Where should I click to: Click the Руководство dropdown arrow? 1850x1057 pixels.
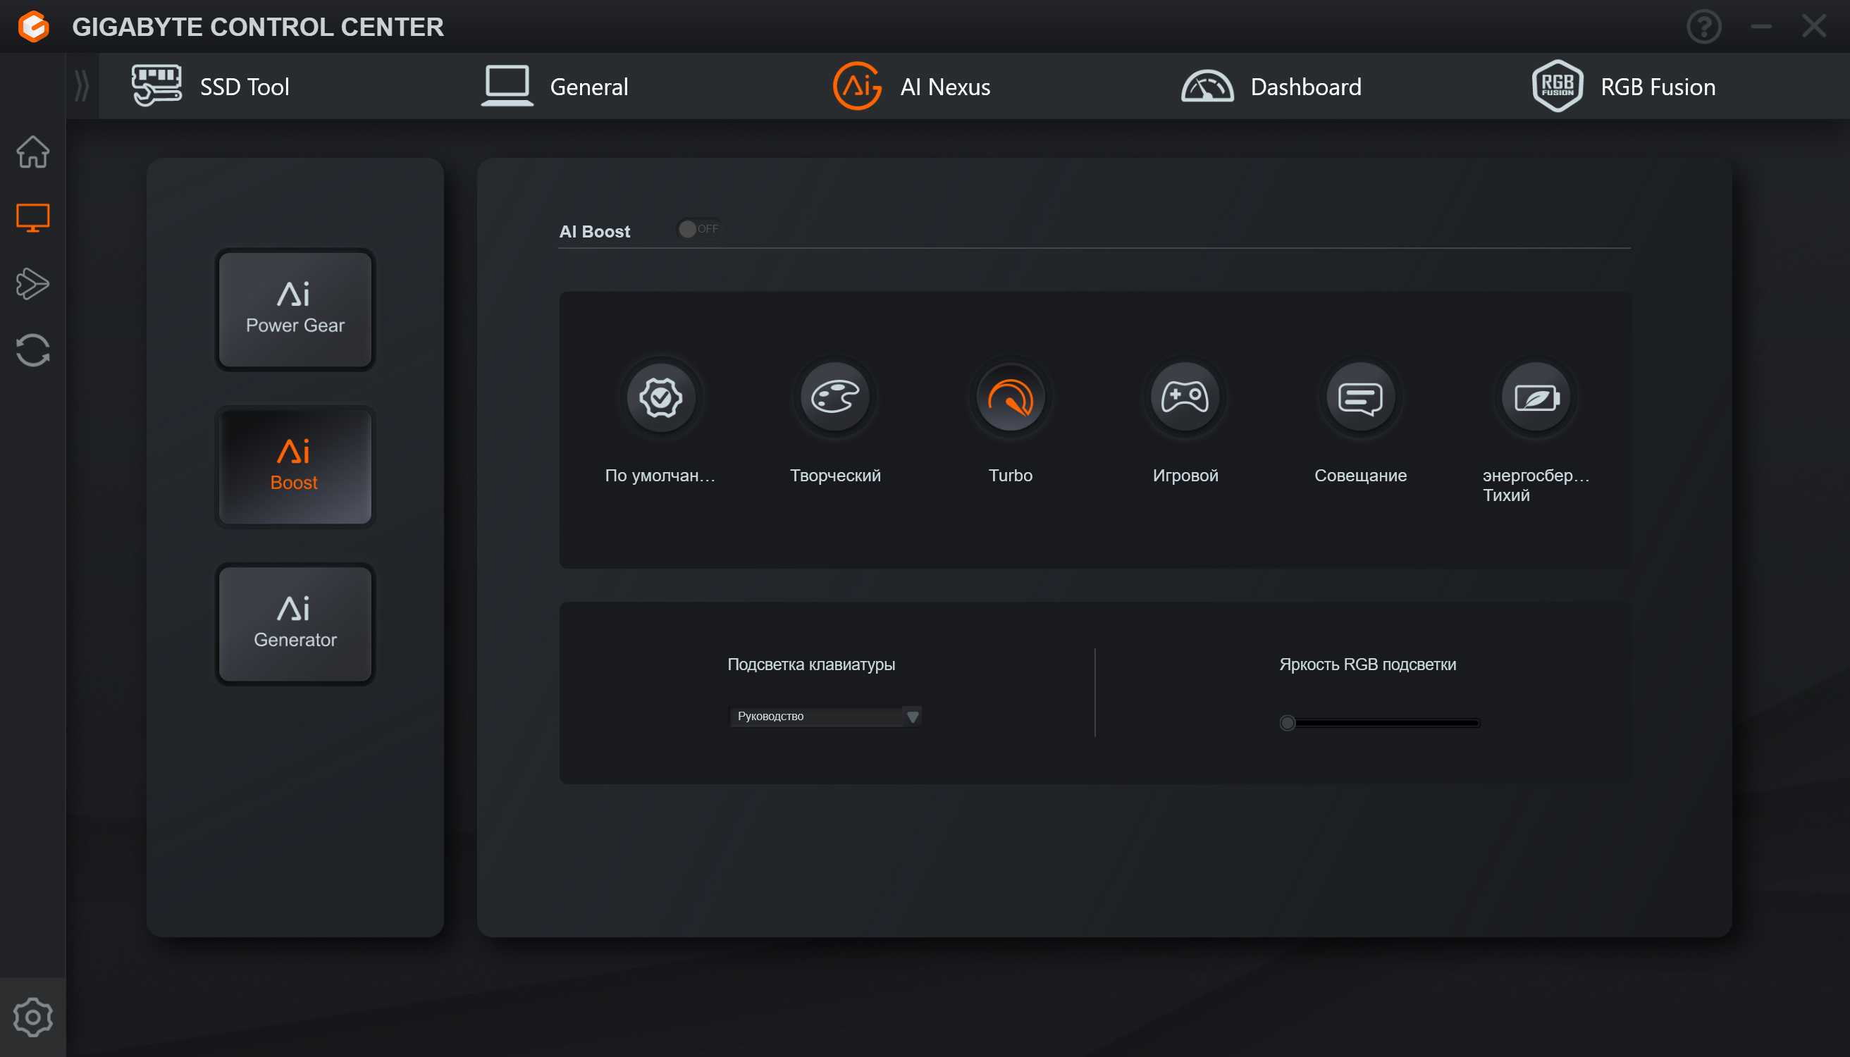[x=913, y=717]
